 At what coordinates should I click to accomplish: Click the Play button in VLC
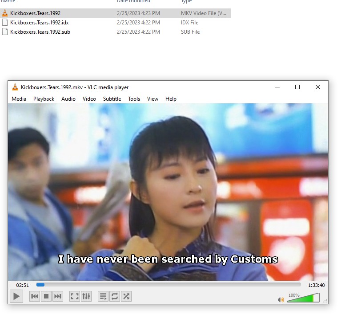pyautogui.click(x=16, y=296)
